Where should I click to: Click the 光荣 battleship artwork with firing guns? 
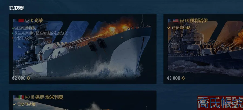click(x=82, y=48)
